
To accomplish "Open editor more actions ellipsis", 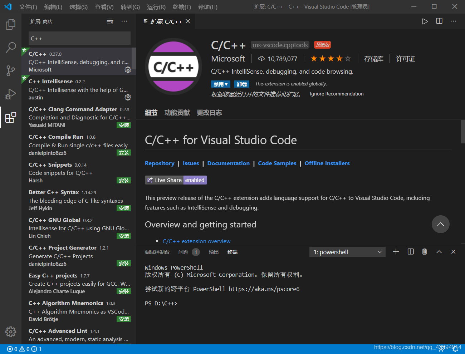I will pyautogui.click(x=453, y=21).
